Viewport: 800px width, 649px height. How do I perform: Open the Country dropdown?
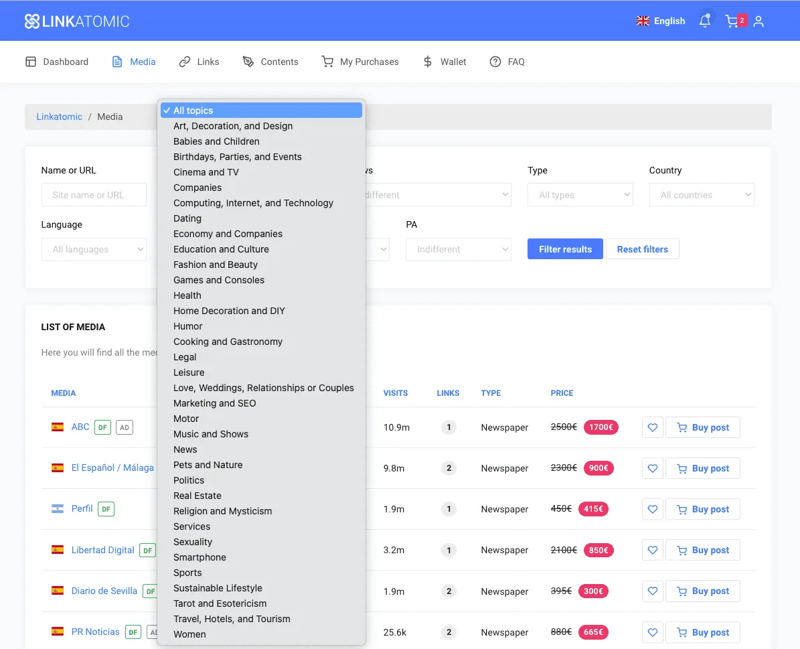click(701, 195)
